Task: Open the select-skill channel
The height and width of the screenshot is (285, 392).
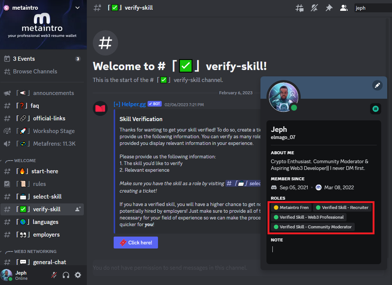Action: (42, 196)
